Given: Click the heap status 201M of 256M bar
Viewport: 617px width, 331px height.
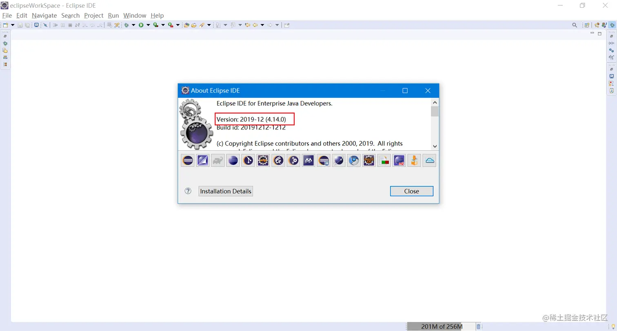Looking at the screenshot, I should [441, 327].
